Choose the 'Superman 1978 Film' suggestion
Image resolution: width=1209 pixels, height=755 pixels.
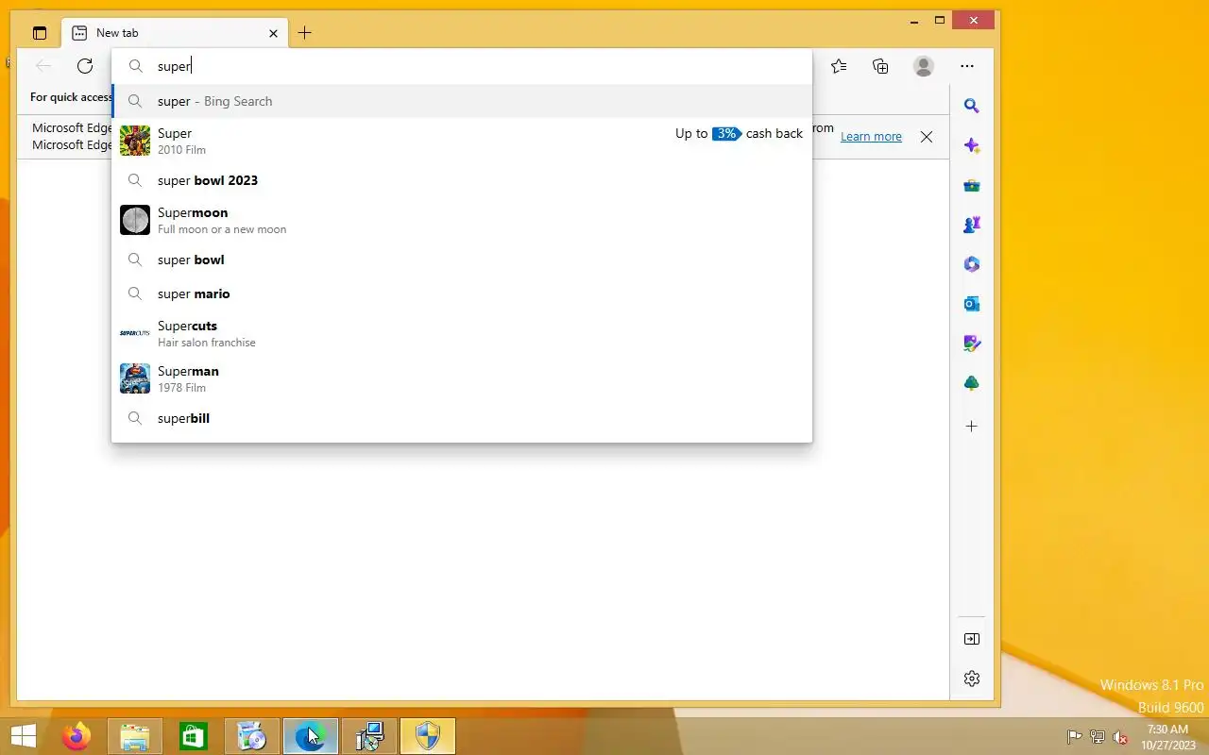462,378
